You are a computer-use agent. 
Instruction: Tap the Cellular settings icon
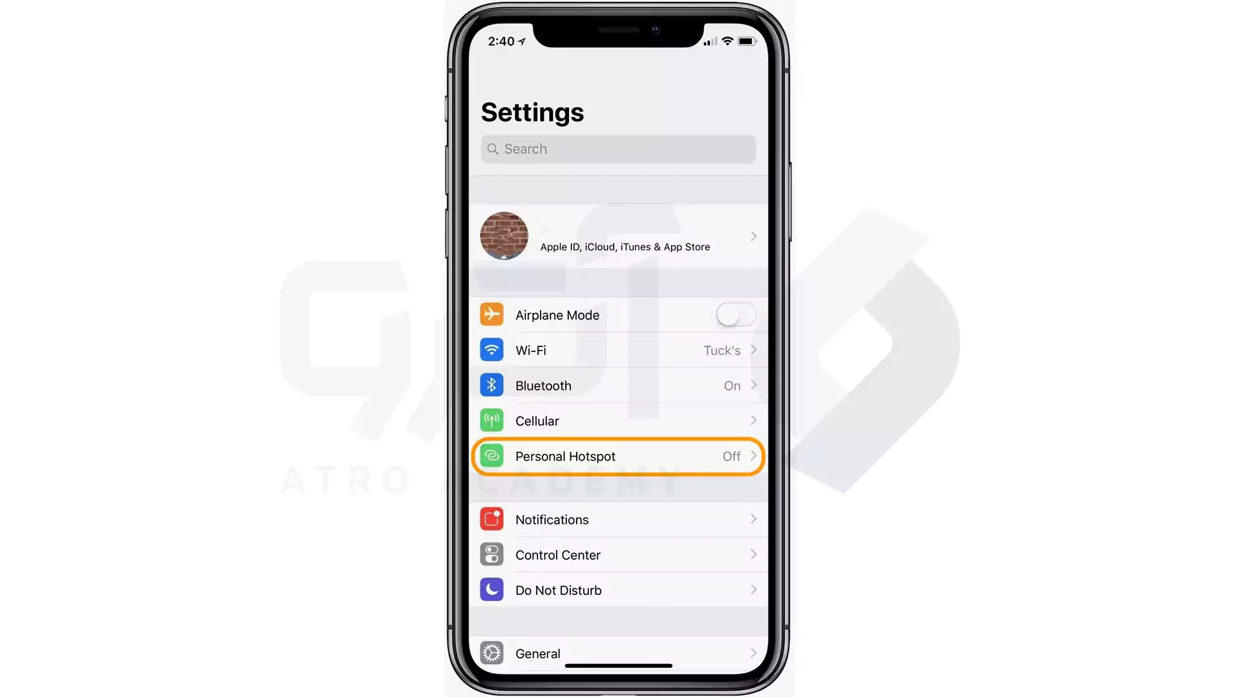(493, 420)
